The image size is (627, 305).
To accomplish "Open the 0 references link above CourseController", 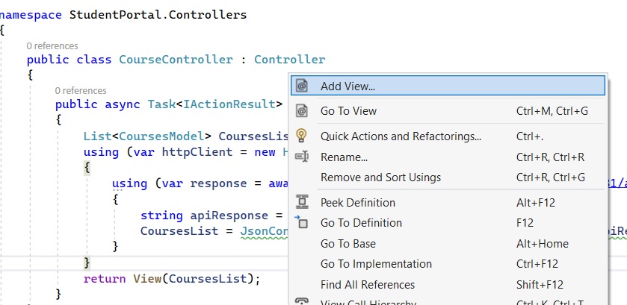I will pos(52,46).
